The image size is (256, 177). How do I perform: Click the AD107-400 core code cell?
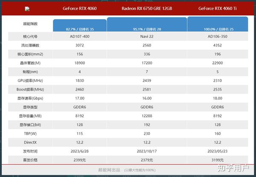tap(80, 36)
